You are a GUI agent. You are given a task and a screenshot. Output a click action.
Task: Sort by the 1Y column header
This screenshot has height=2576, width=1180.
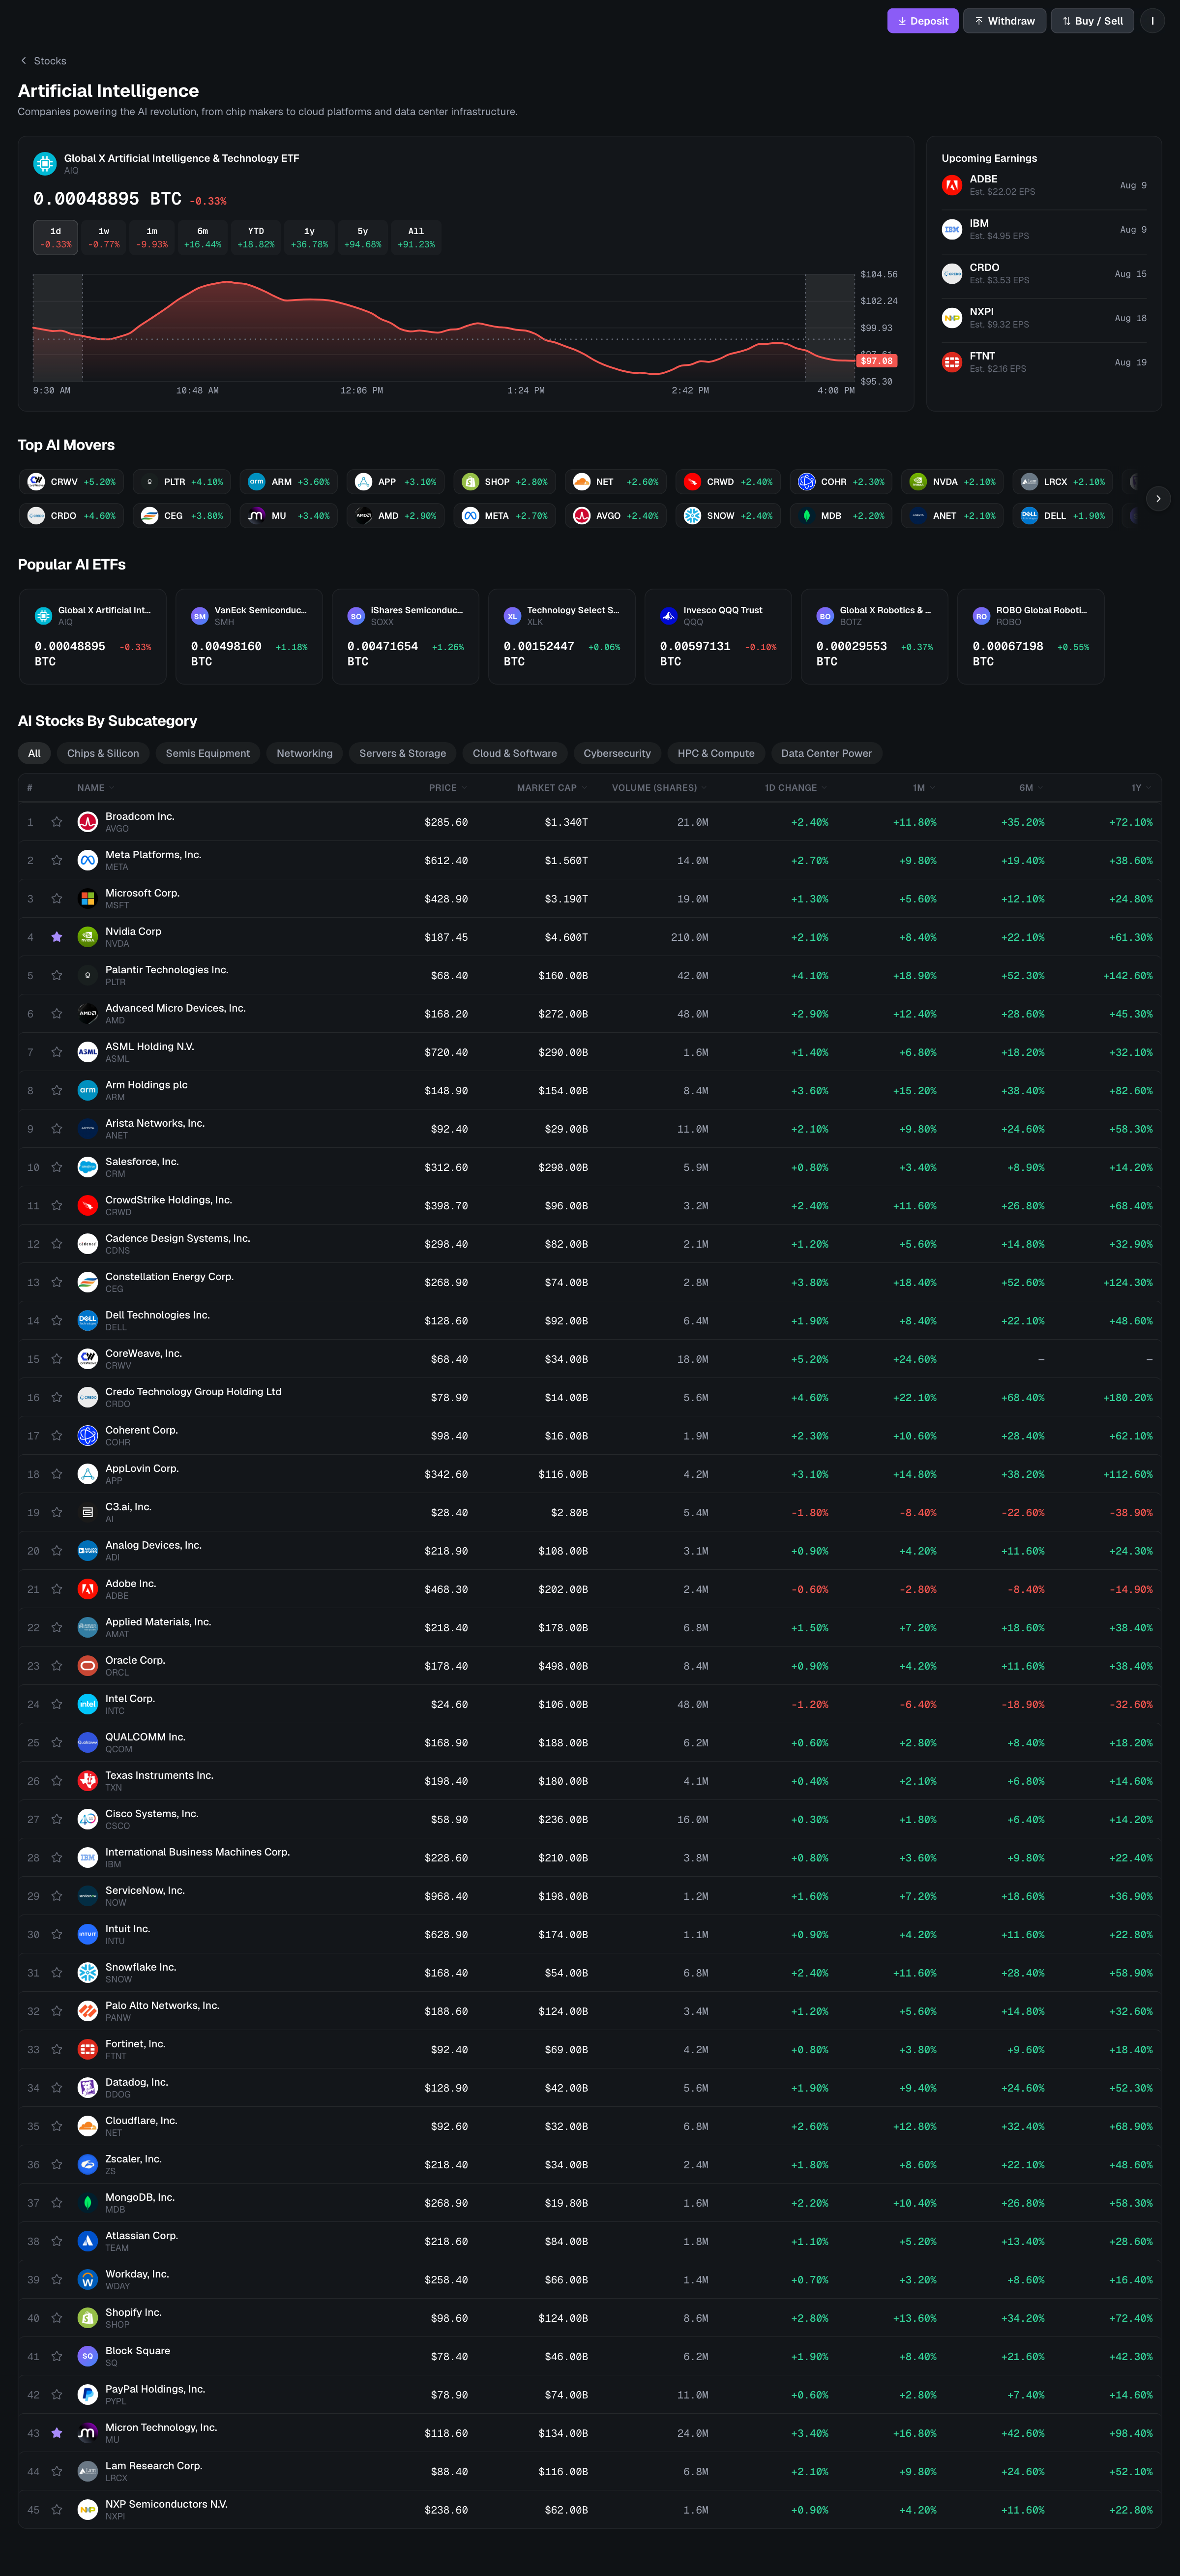coord(1141,788)
